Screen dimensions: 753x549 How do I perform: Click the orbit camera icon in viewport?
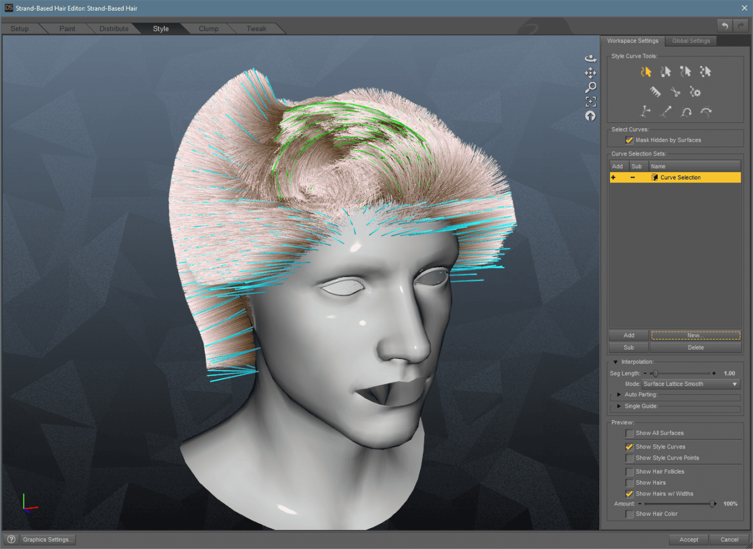[x=591, y=58]
